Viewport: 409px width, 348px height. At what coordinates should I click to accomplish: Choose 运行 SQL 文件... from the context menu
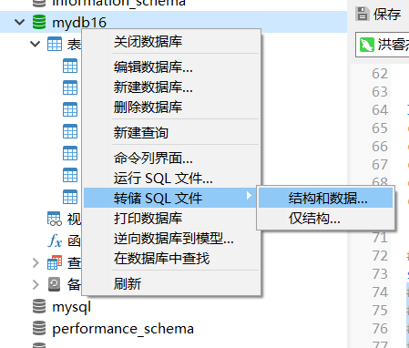(171, 178)
